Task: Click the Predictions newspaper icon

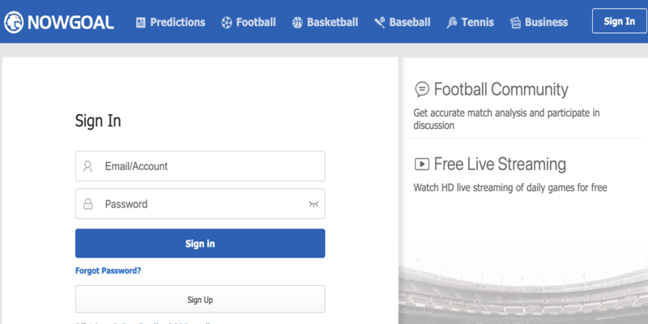Action: (141, 23)
